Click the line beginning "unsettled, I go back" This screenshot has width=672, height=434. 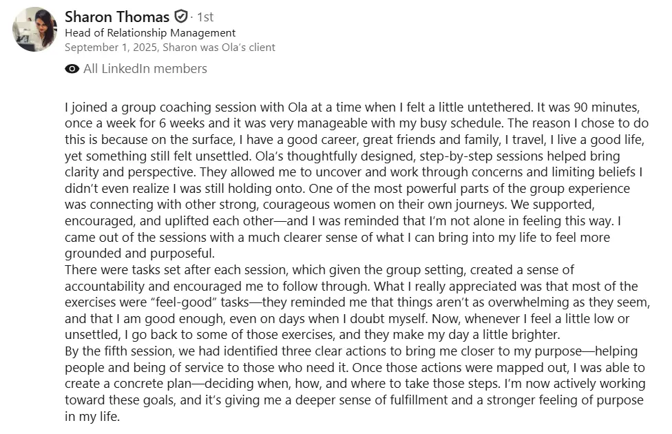(x=313, y=335)
